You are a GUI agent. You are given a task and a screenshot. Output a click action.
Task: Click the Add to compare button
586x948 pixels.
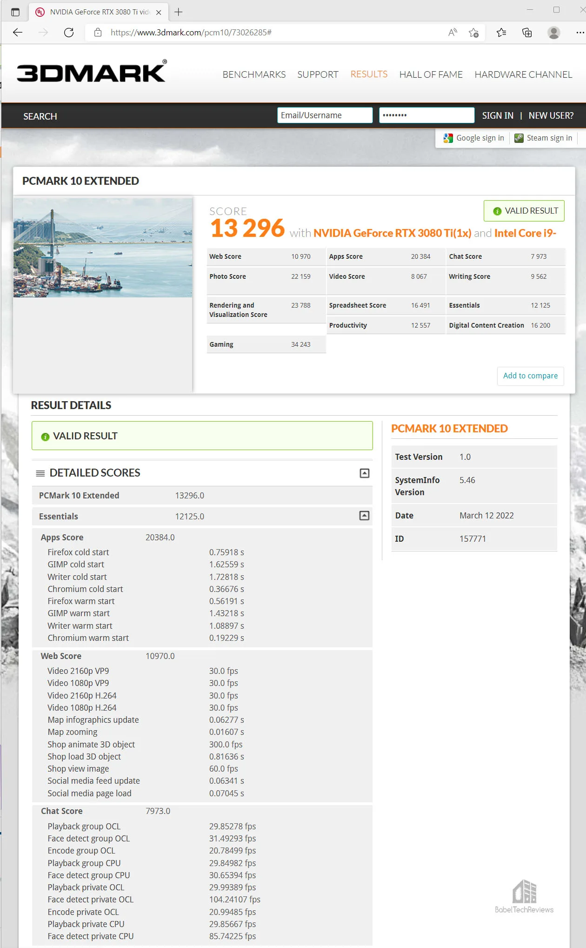point(530,376)
